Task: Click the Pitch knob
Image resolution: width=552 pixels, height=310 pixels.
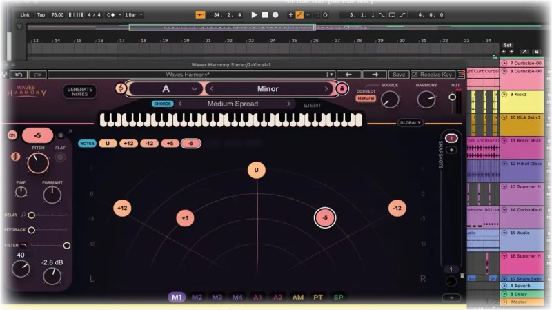Action: [x=38, y=163]
